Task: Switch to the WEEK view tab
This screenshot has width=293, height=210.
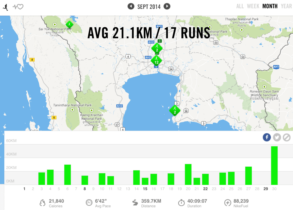Action: (x=253, y=6)
